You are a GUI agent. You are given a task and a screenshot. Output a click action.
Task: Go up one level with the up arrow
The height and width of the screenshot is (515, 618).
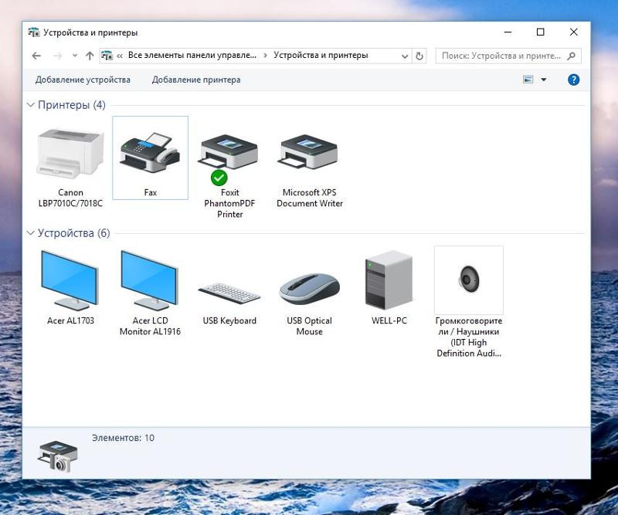[x=90, y=56]
